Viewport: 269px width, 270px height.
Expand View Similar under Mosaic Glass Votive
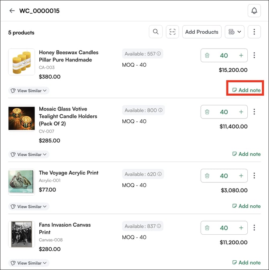[x=29, y=154]
